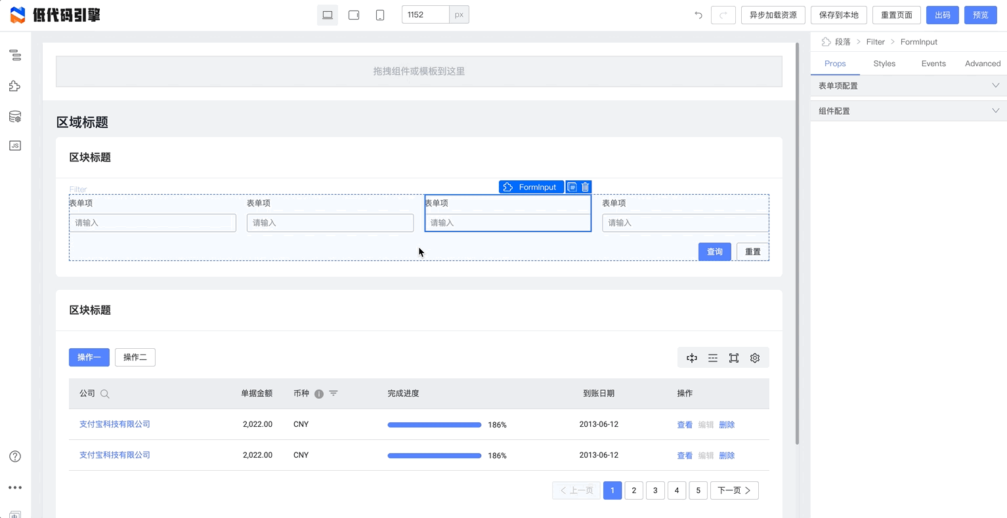Delete the selected FormInput component
This screenshot has height=518, width=1007.
(x=586, y=187)
